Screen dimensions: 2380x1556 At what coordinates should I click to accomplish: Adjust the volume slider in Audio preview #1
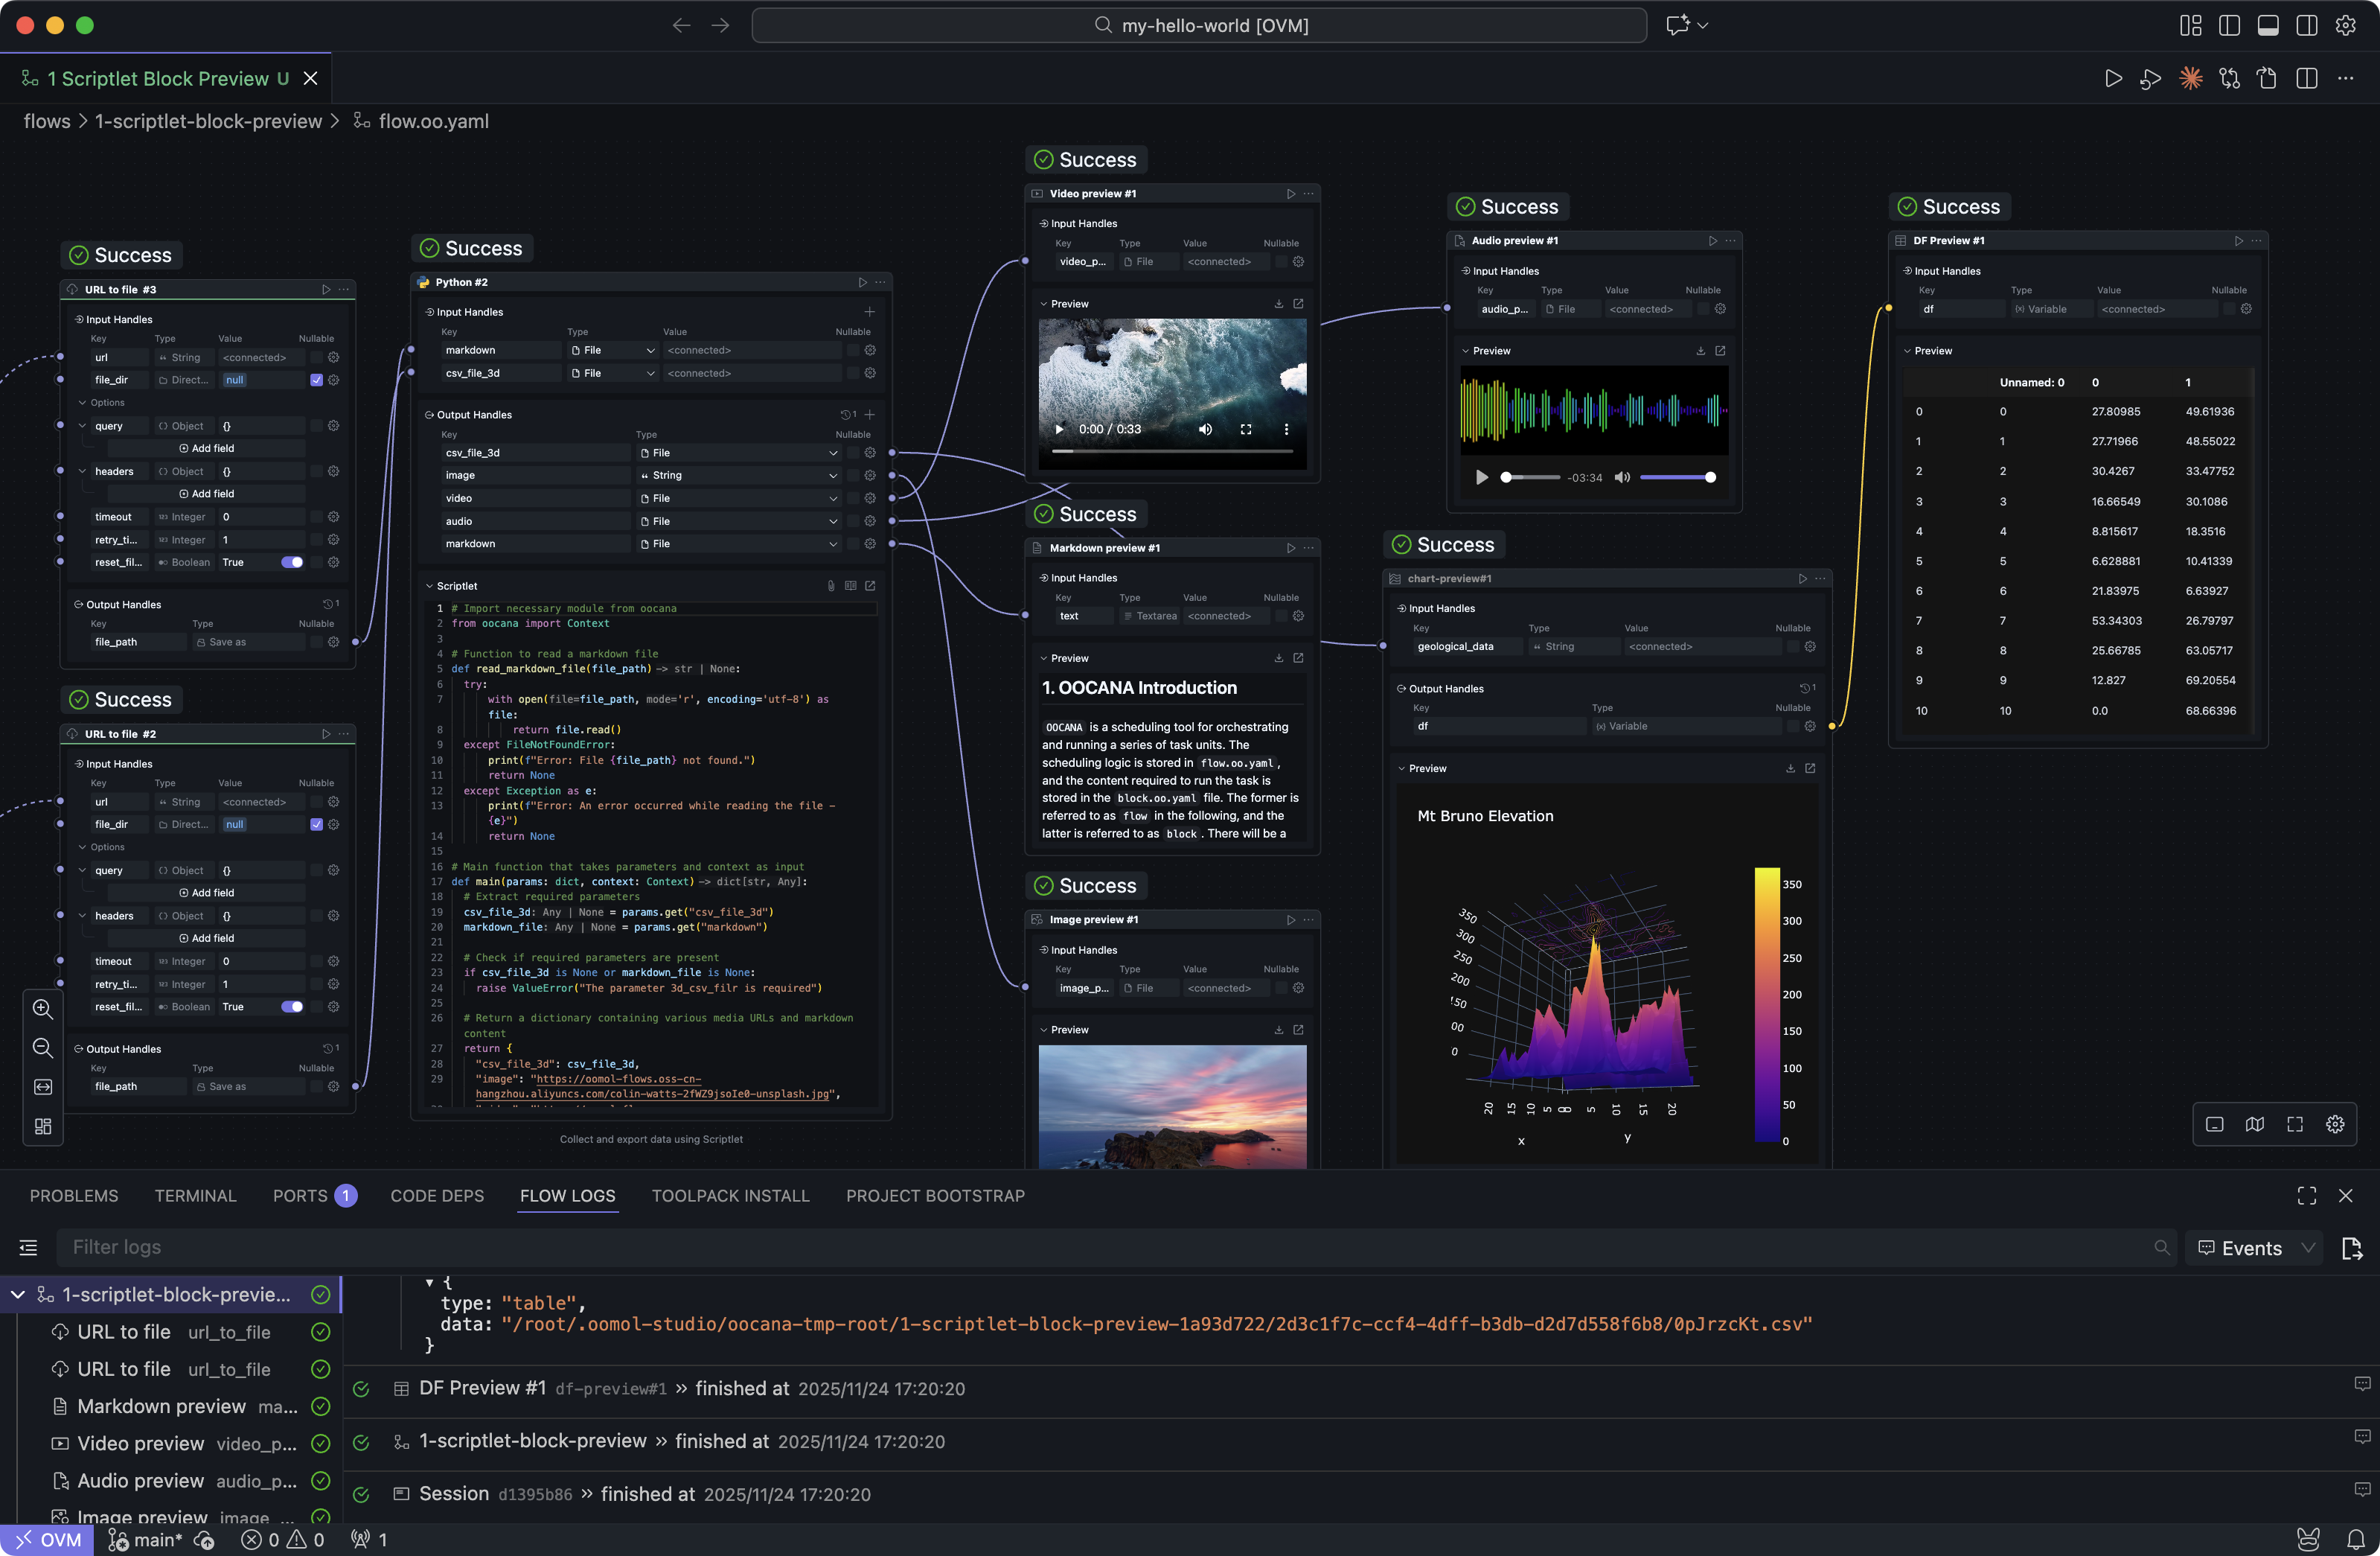[x=1680, y=477]
